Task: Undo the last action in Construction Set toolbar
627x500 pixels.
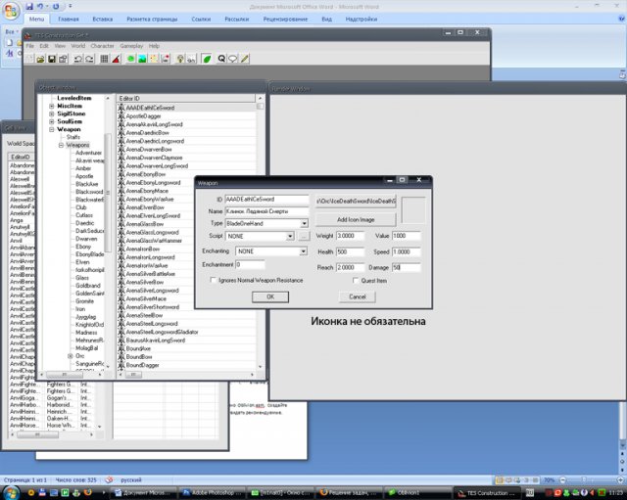Action: 78,59
